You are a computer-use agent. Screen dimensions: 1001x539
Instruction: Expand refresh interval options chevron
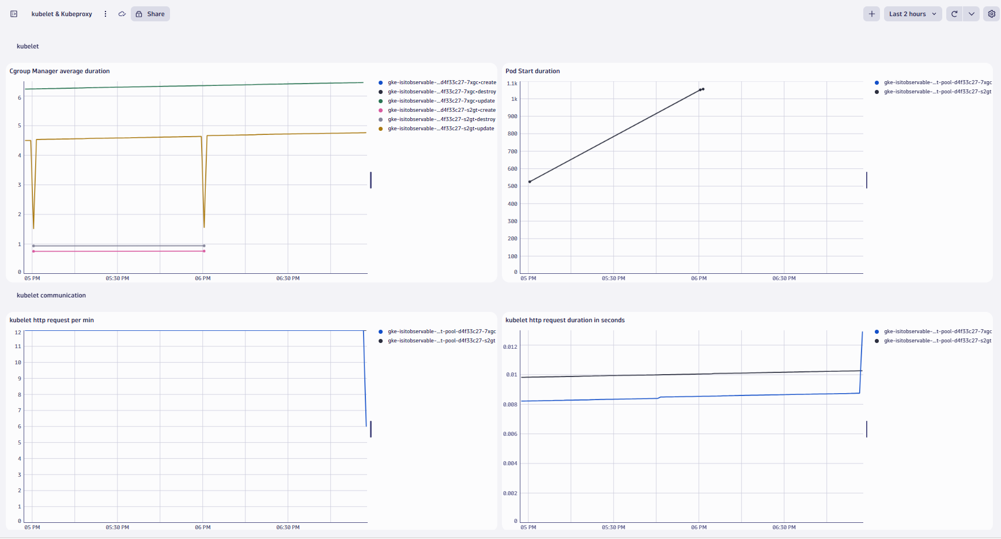coord(972,14)
